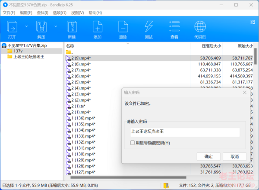Viewport: 259px width, 190px height.
Task: Select file name 1 (129).mp4
Action: [83, 160]
